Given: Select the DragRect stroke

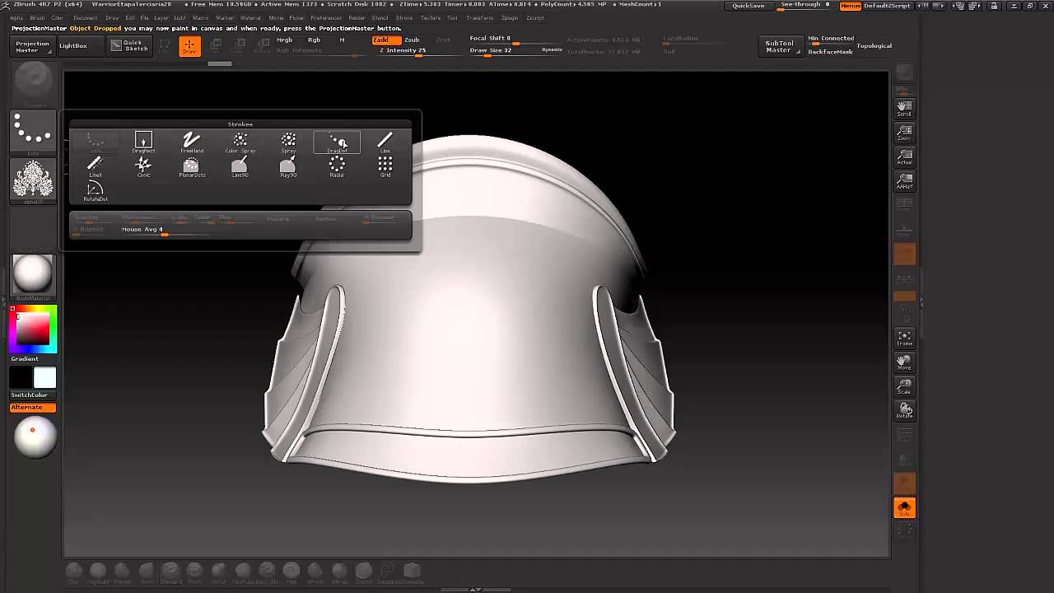Looking at the screenshot, I should tap(143, 142).
